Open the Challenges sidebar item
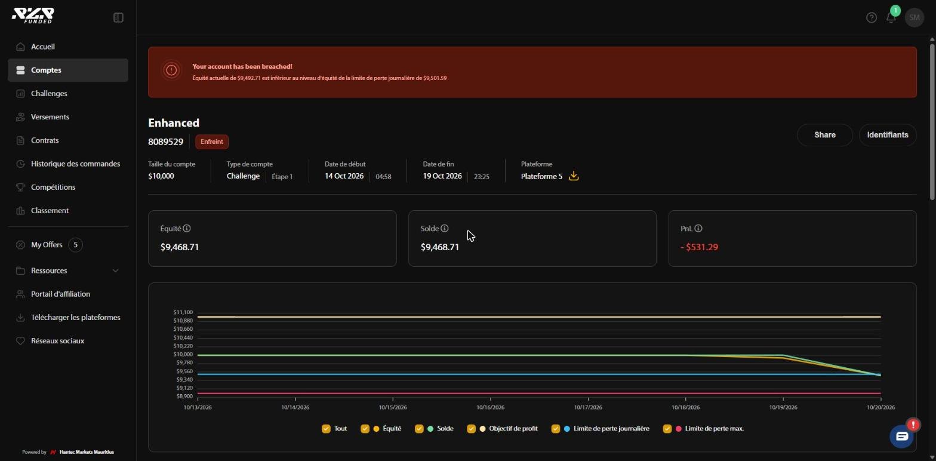Viewport: 936px width, 461px height. point(68,94)
